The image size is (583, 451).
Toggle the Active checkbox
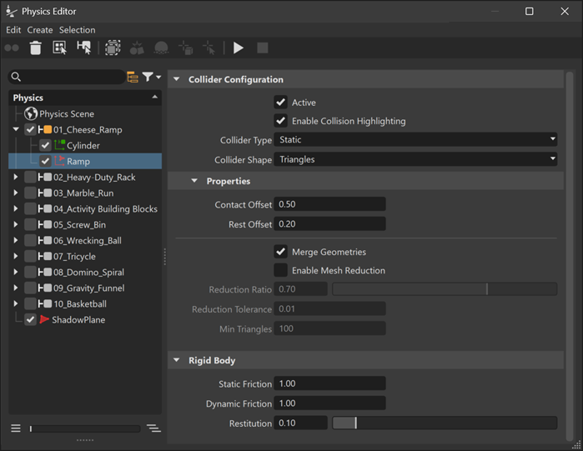tap(281, 103)
